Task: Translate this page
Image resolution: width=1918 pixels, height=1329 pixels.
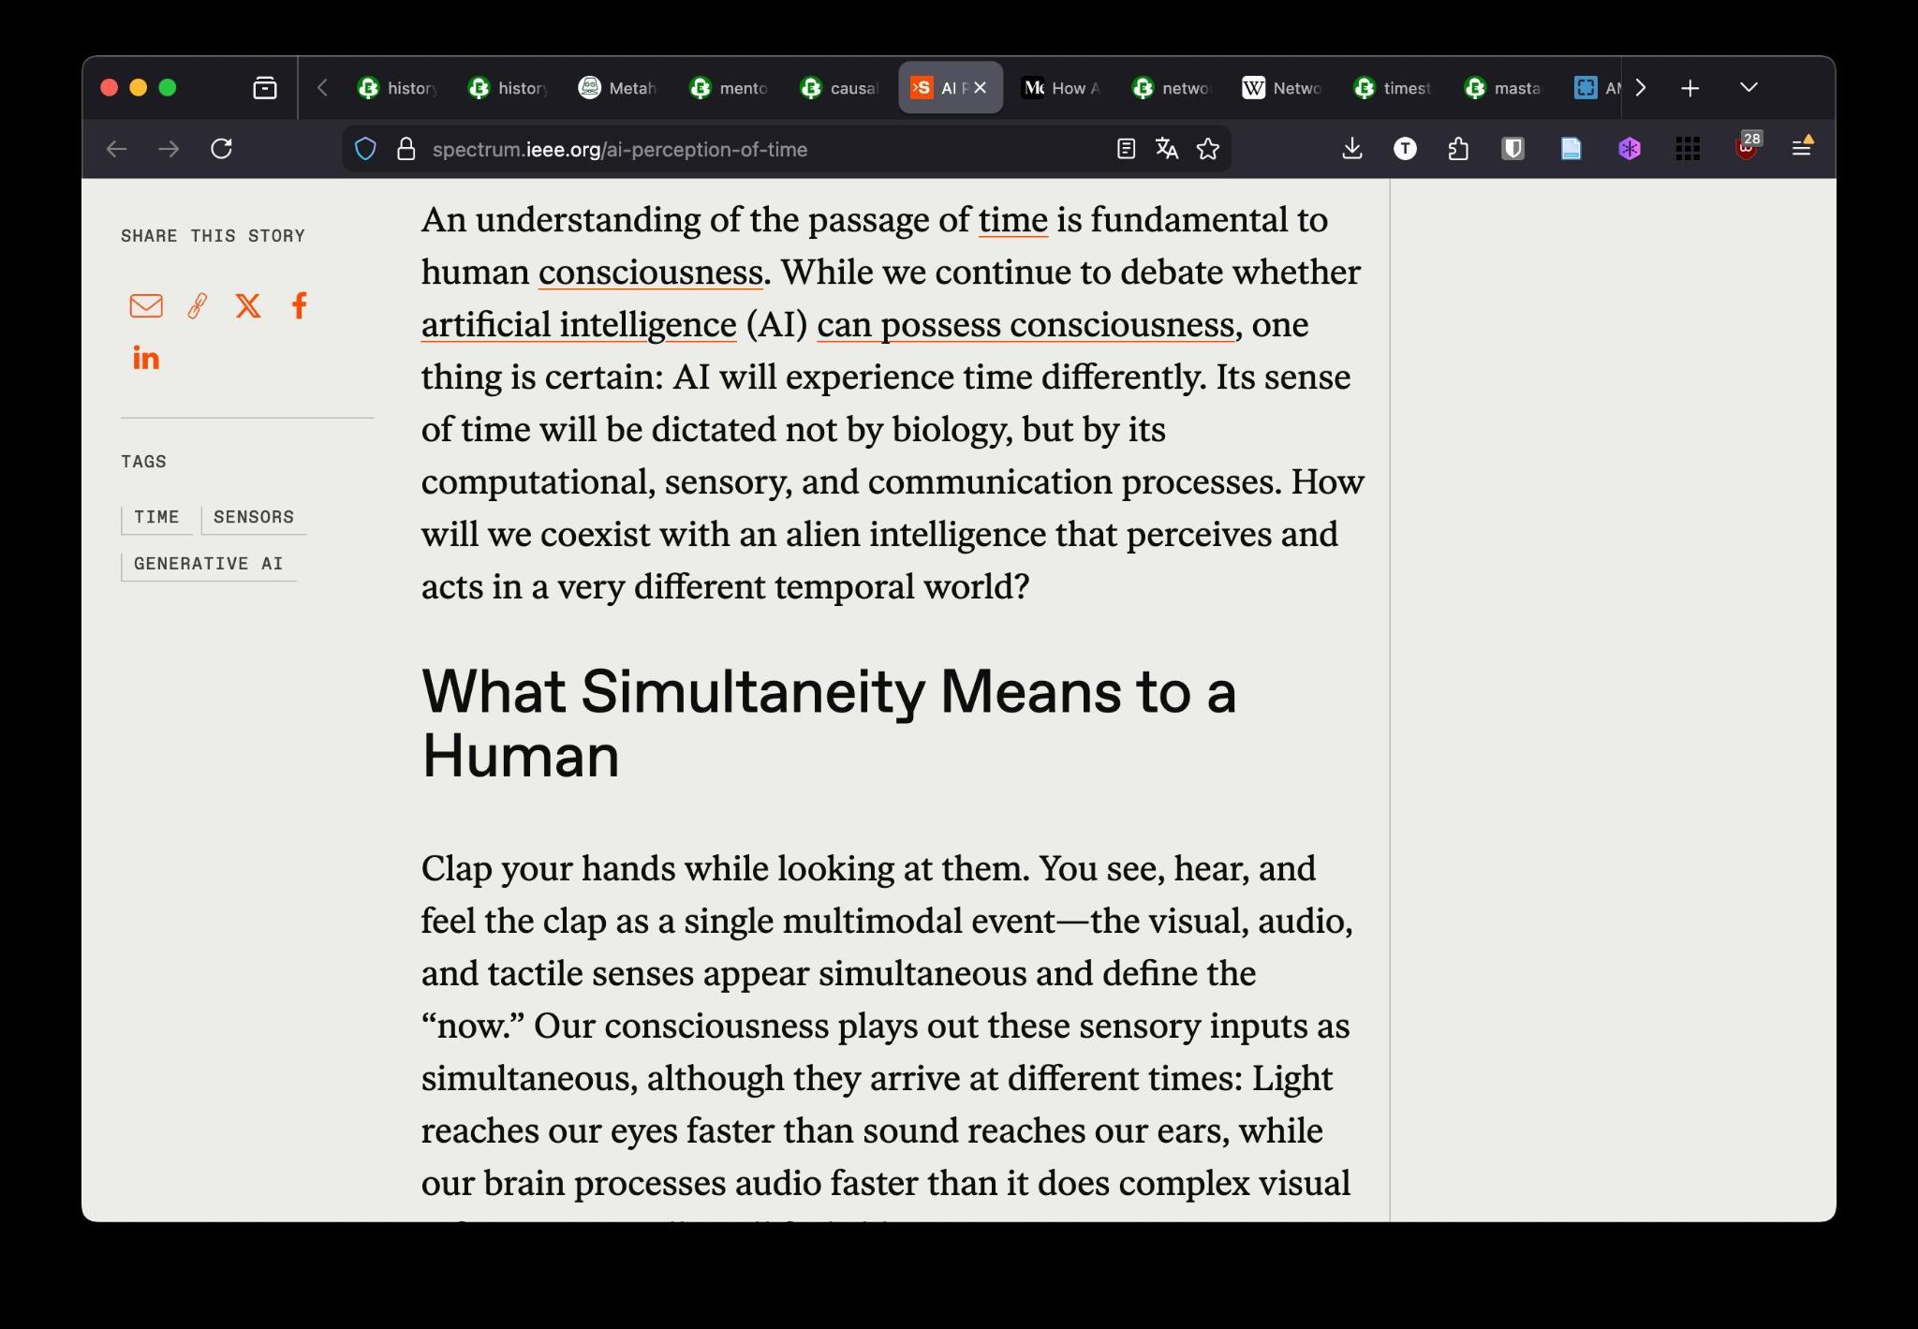Action: (x=1167, y=149)
